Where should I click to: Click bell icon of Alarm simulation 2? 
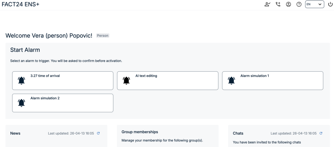click(22, 103)
